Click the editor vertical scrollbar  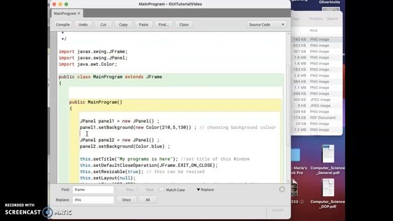coord(288,105)
